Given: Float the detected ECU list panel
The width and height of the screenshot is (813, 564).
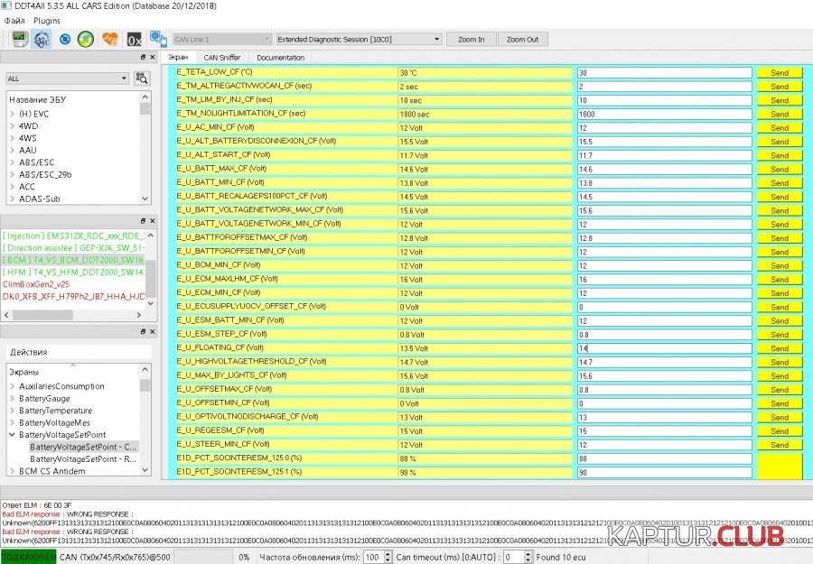Looking at the screenshot, I should click(143, 220).
